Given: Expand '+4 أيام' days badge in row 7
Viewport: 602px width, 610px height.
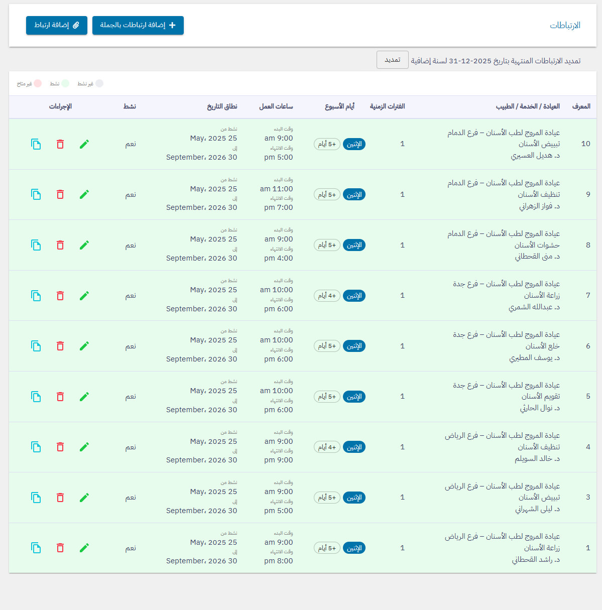Looking at the screenshot, I should (327, 296).
